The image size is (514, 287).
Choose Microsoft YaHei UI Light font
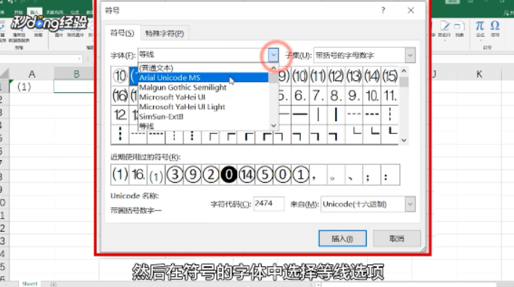(203, 107)
